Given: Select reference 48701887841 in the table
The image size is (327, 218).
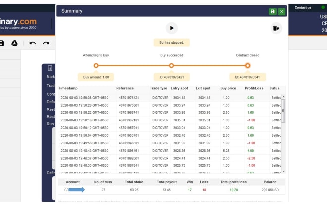Looking at the screenshot, I should click(129, 165).
